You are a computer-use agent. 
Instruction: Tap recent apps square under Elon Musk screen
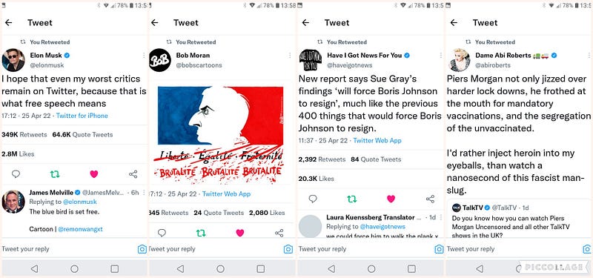coord(115,268)
